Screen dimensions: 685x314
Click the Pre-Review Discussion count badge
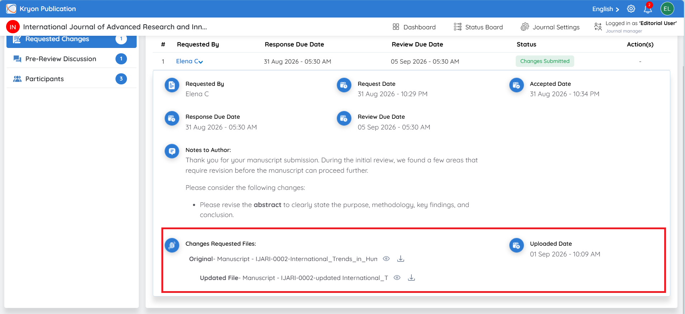pyautogui.click(x=121, y=59)
